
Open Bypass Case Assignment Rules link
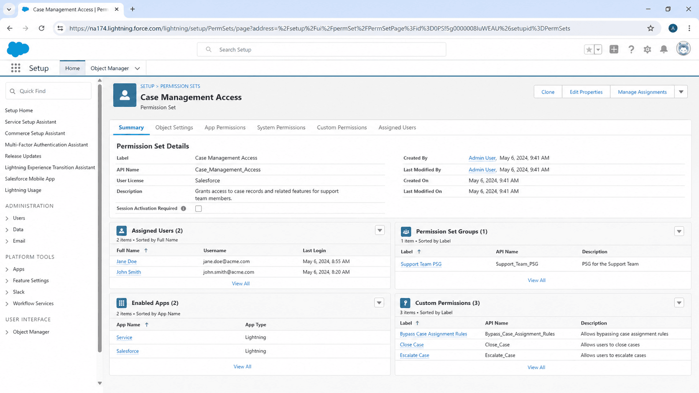point(433,334)
